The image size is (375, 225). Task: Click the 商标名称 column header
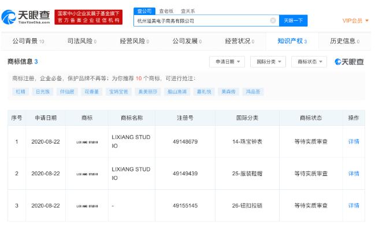tap(132, 118)
